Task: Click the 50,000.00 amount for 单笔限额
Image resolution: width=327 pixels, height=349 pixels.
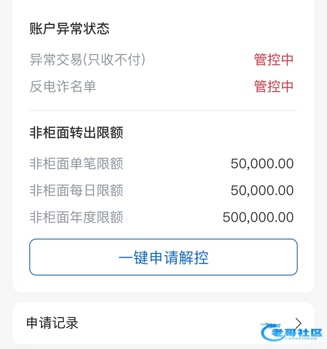Action: (262, 164)
